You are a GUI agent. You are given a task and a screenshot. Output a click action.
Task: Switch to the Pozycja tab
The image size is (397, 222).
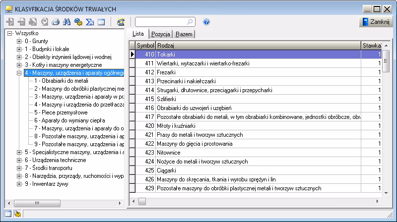pos(161,34)
